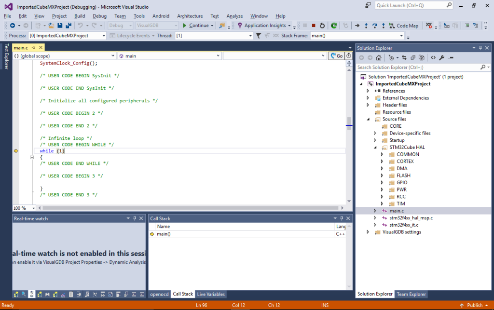Open the Thread dropdown
494x310 pixels.
point(250,35)
